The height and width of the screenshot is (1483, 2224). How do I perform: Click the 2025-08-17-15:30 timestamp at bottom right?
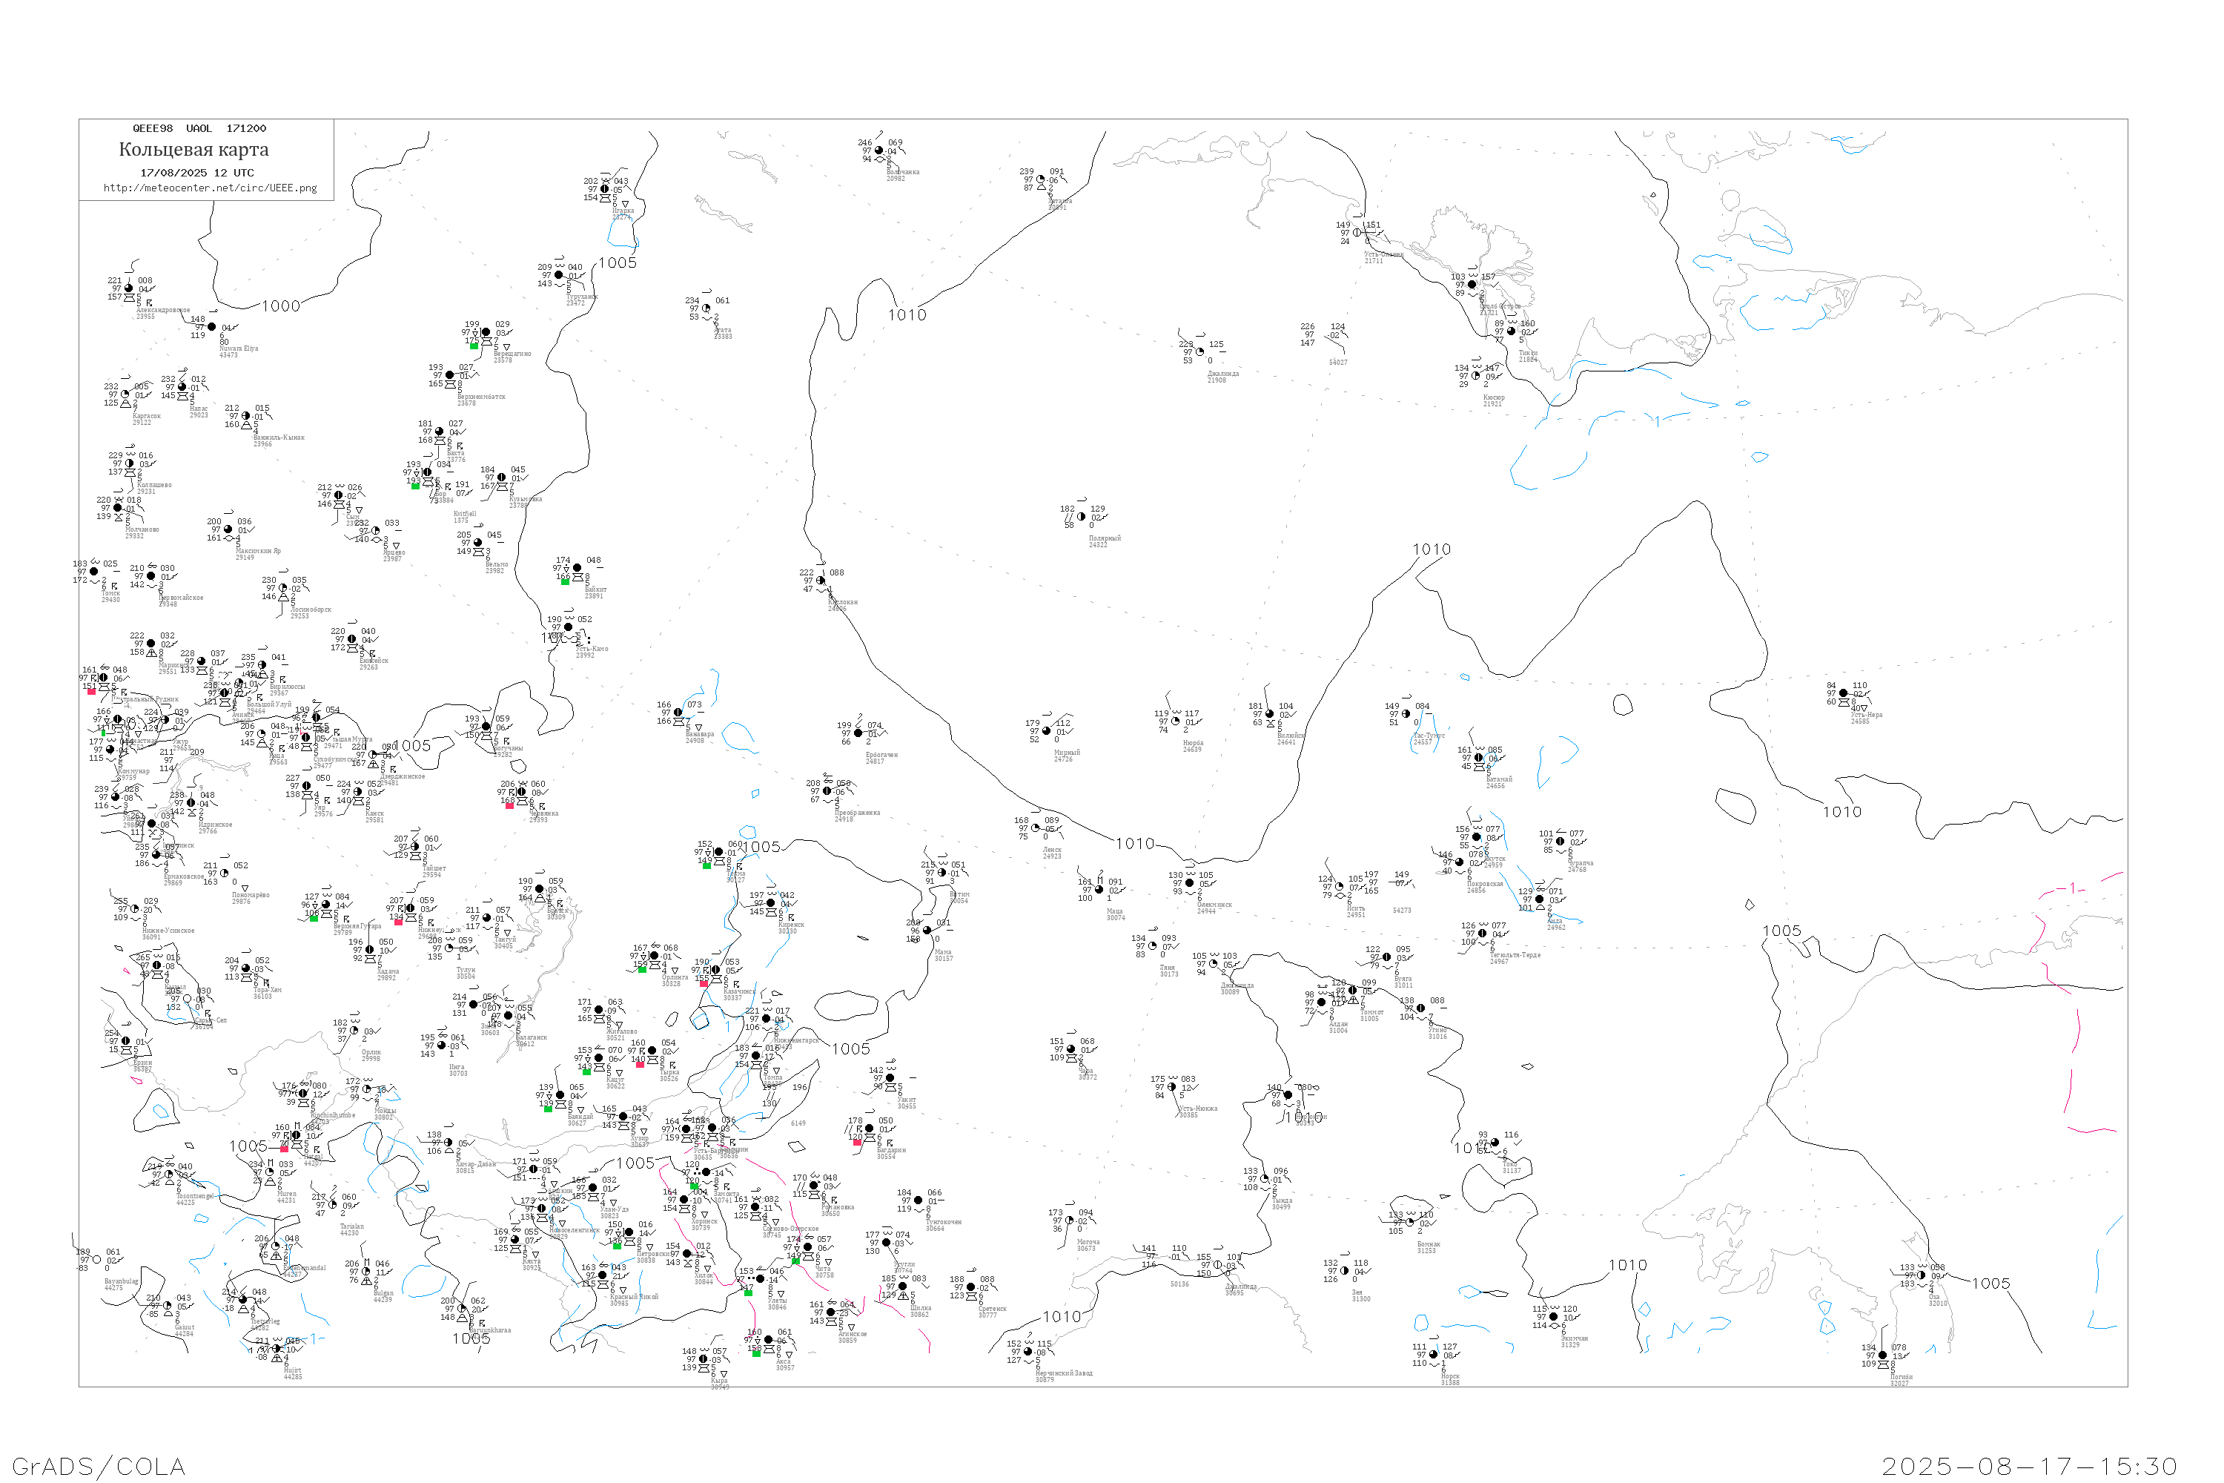(2029, 1466)
